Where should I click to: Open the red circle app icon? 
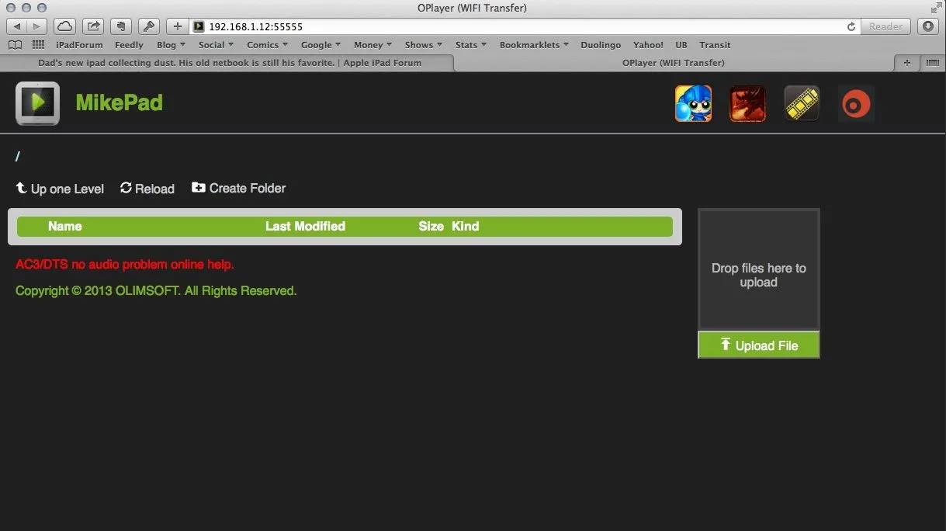856,104
